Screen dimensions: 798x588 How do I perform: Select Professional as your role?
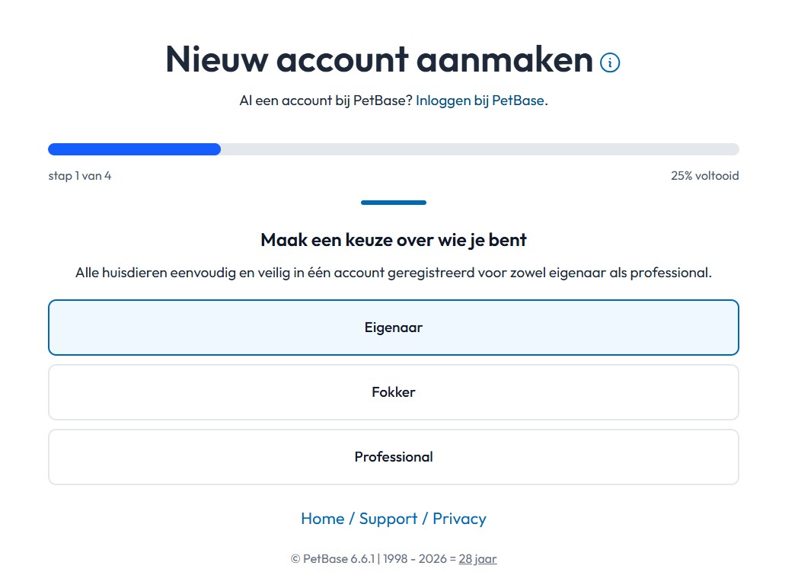[393, 457]
